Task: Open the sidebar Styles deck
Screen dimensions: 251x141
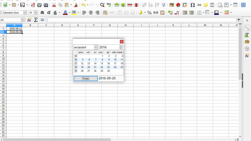Action: pos(247,35)
